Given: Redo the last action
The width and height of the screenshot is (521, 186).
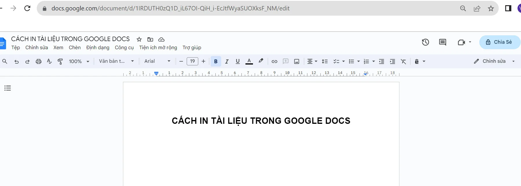Looking at the screenshot, I should pyautogui.click(x=27, y=61).
